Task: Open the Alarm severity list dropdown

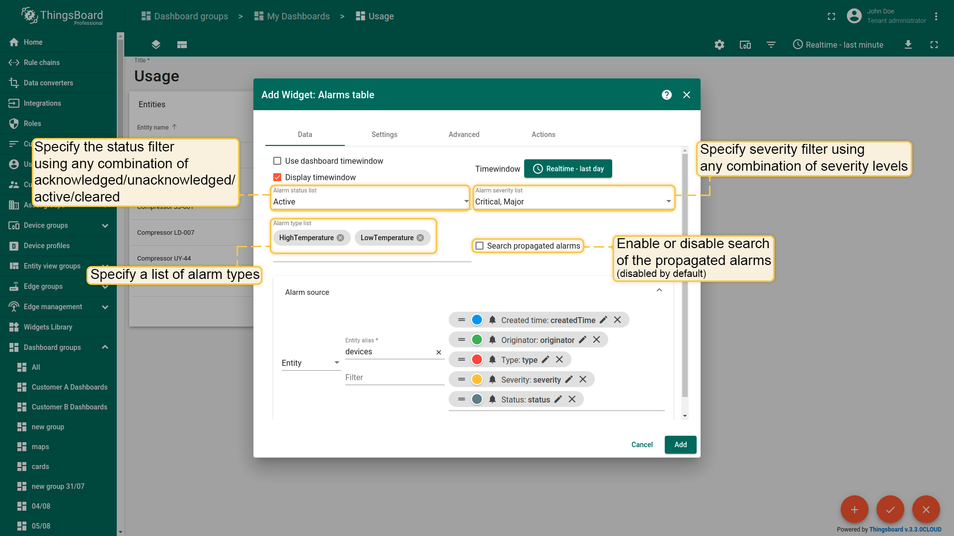Action: click(x=573, y=201)
